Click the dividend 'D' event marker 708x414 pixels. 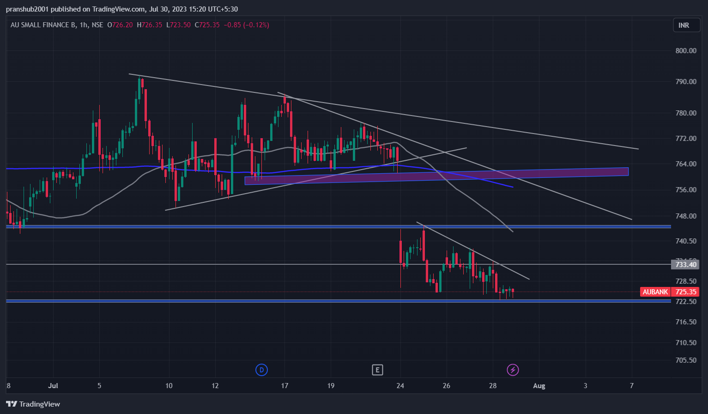261,370
